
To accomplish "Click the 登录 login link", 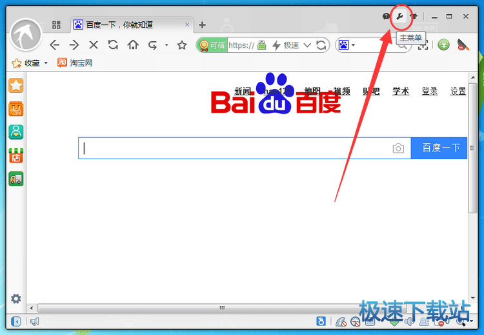I will point(430,91).
